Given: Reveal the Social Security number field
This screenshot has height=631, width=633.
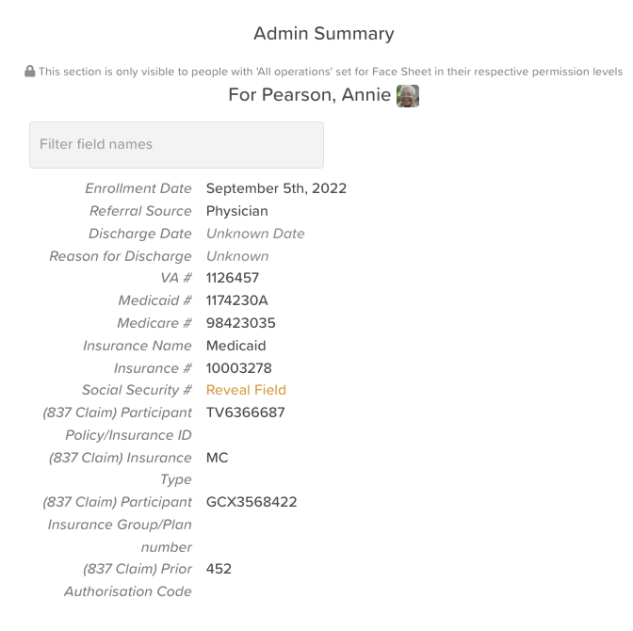Looking at the screenshot, I should pos(246,390).
